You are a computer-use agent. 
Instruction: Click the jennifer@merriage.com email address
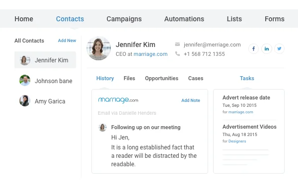click(212, 45)
